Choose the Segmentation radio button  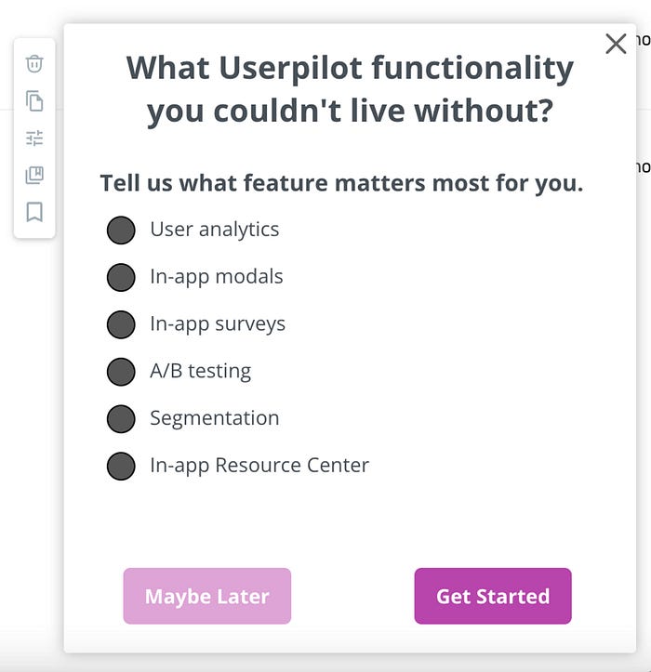(x=121, y=419)
